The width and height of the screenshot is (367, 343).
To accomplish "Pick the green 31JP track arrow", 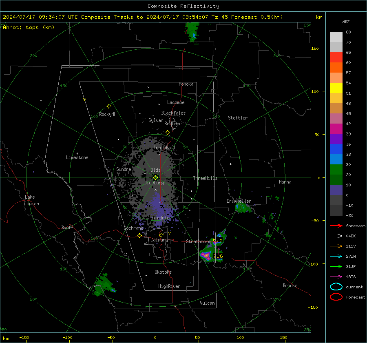I will (336, 266).
